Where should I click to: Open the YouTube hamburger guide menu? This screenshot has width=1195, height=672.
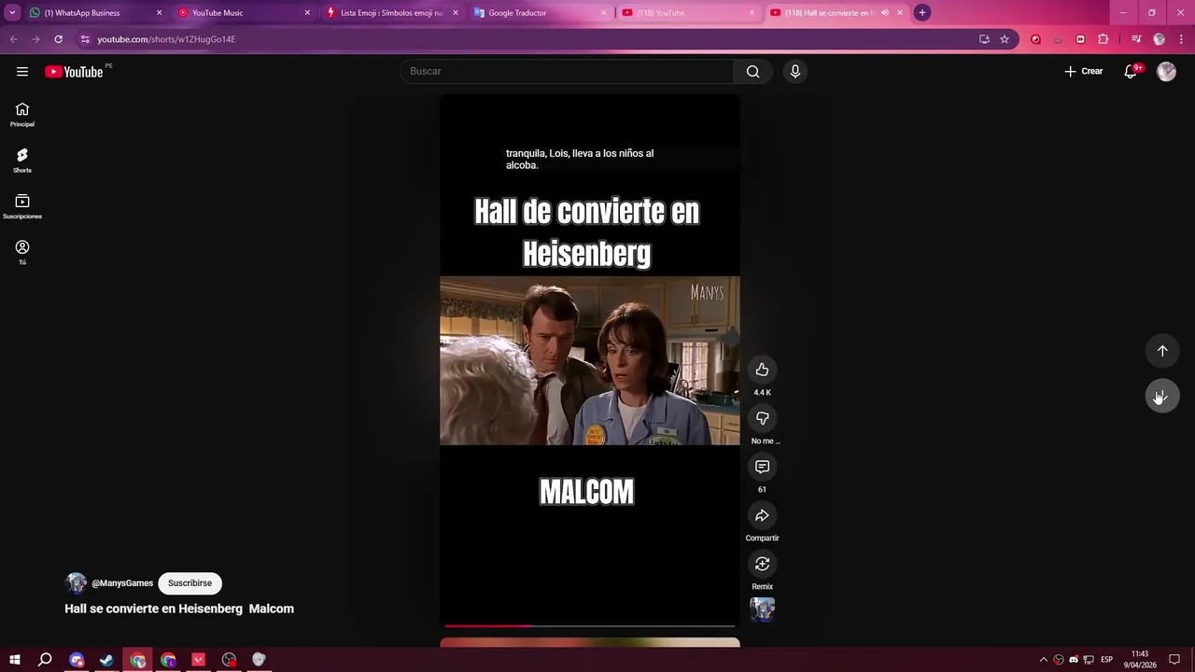(x=22, y=72)
